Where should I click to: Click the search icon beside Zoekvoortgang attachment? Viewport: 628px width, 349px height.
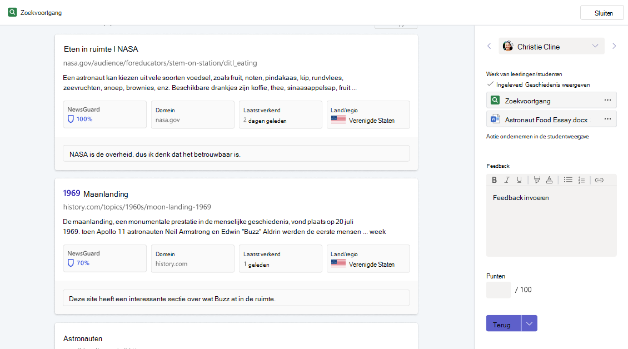click(495, 100)
